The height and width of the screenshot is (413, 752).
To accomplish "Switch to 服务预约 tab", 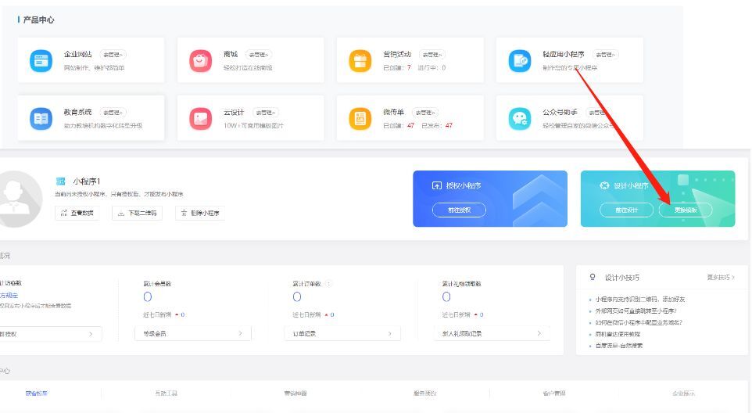I will point(425,393).
